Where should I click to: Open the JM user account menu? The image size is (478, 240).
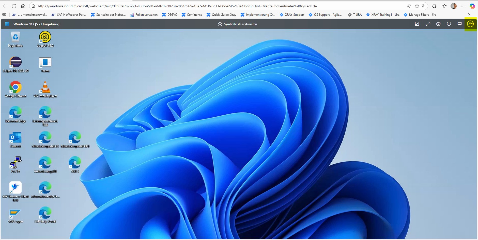click(x=470, y=24)
